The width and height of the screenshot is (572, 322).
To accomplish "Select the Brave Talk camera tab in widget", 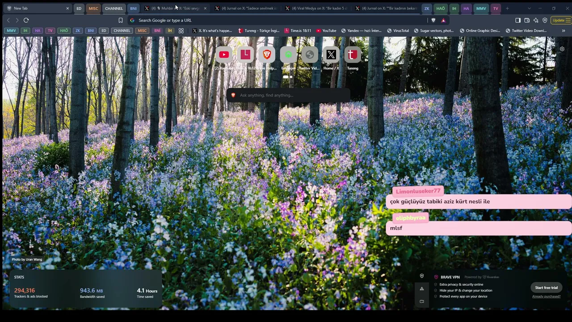I will [x=421, y=301].
